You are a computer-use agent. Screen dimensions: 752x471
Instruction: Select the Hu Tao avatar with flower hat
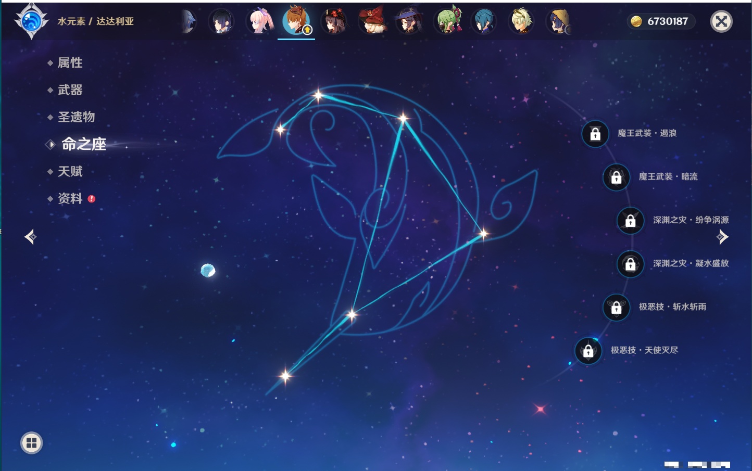click(x=334, y=21)
